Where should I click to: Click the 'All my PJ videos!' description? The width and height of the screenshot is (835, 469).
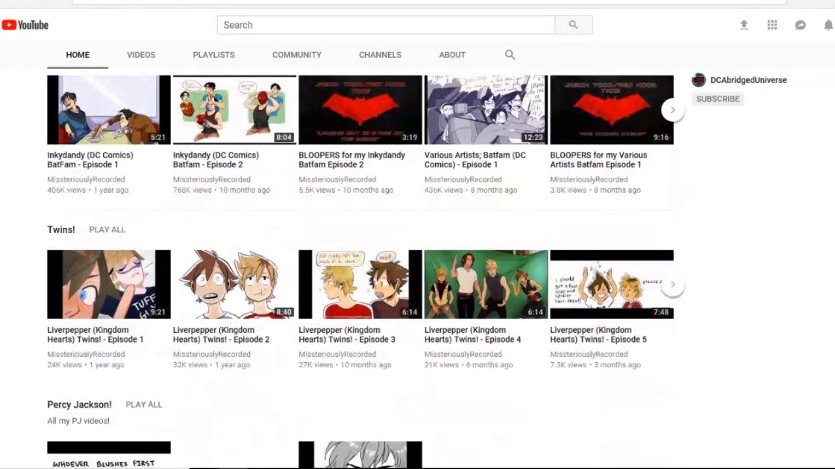(x=78, y=421)
